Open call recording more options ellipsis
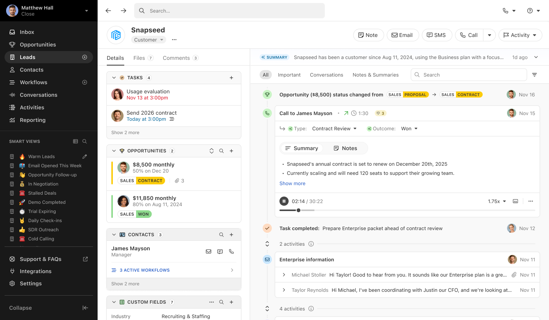Viewport: 549px width, 320px height. pos(531,201)
